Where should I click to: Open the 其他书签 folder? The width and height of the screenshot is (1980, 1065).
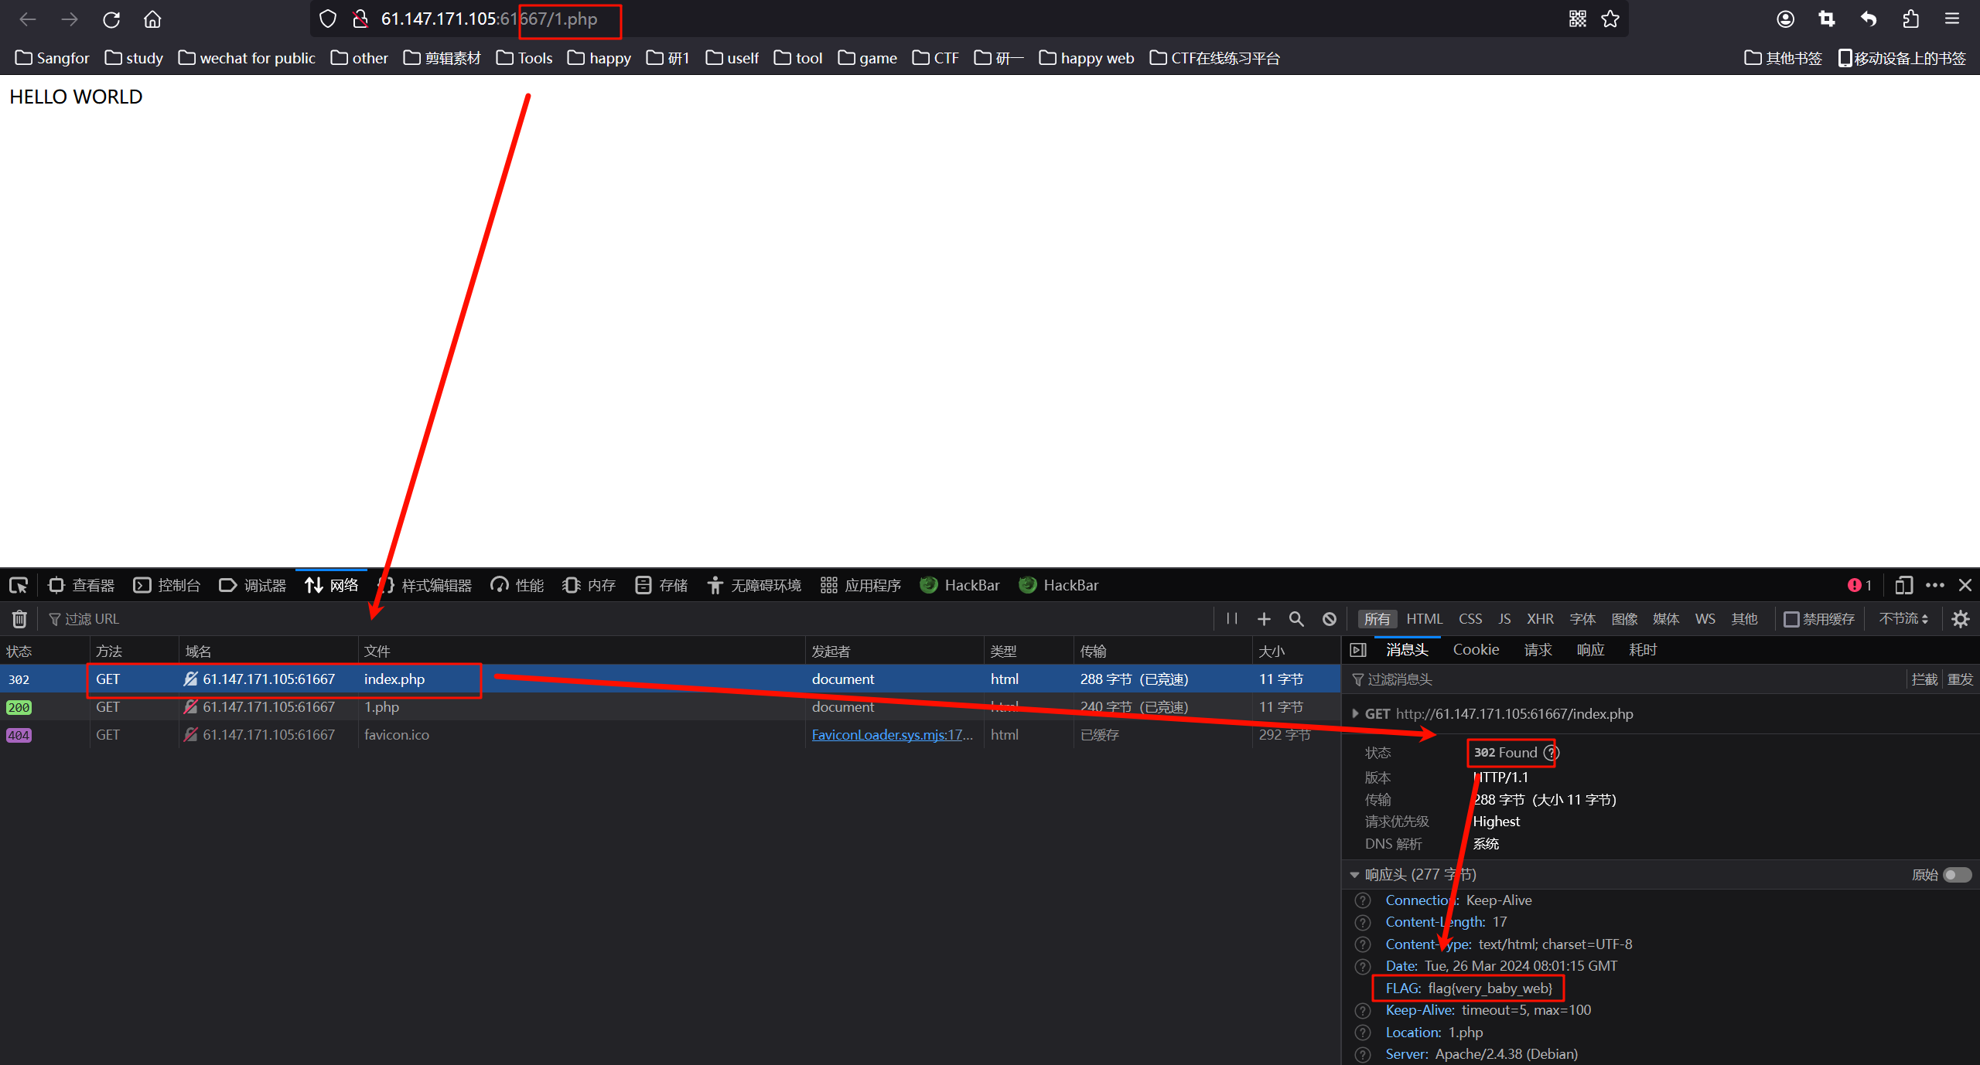pyautogui.click(x=1783, y=58)
